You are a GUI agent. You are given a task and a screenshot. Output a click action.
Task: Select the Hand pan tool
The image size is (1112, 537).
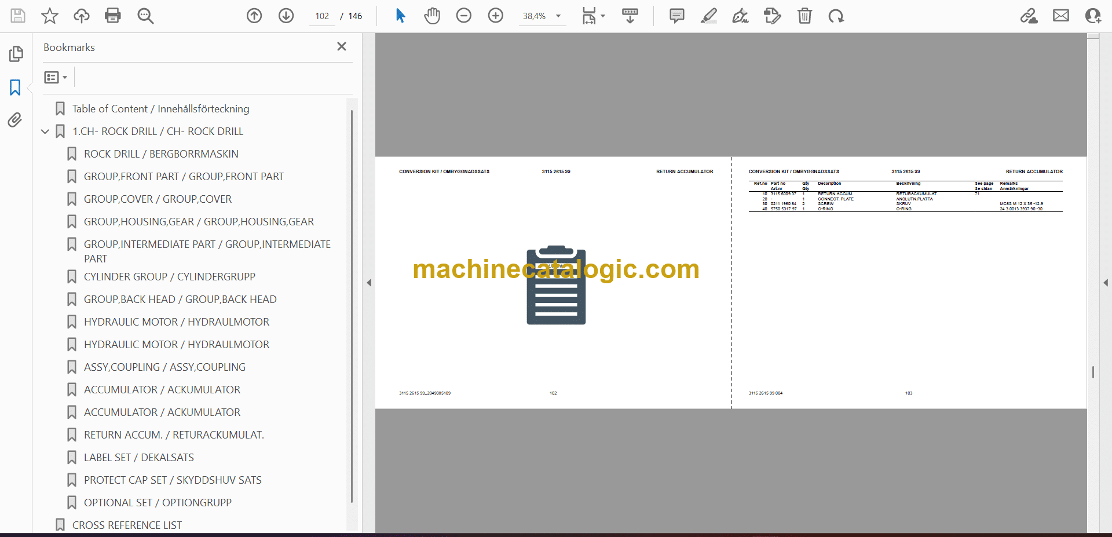[432, 16]
